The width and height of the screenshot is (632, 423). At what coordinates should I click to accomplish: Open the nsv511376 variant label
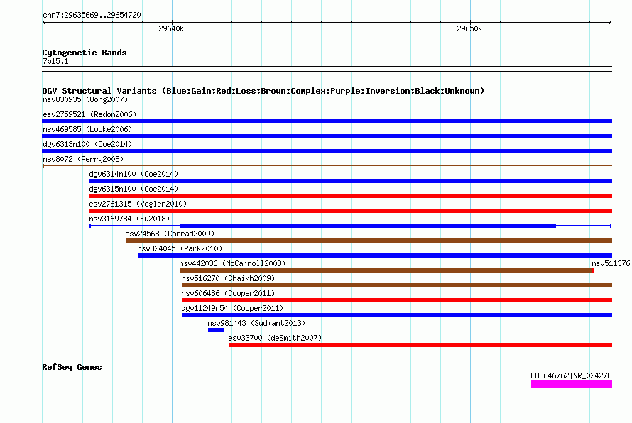pos(611,263)
